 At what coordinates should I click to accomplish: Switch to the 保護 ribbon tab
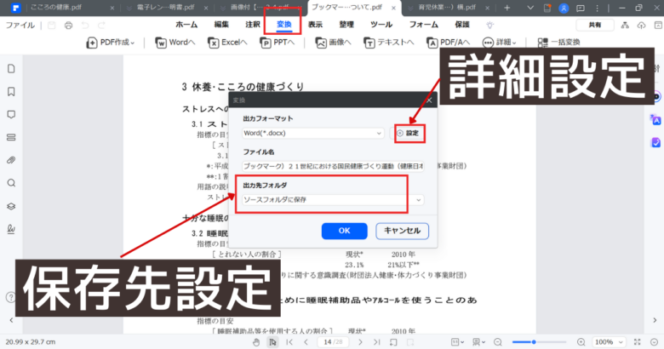pyautogui.click(x=462, y=25)
